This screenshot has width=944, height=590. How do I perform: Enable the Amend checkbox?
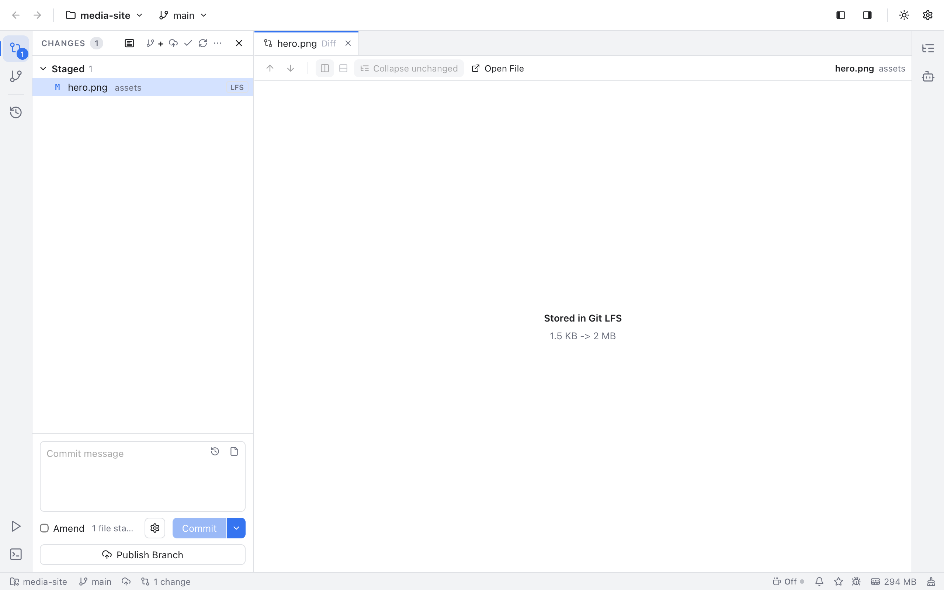coord(45,528)
